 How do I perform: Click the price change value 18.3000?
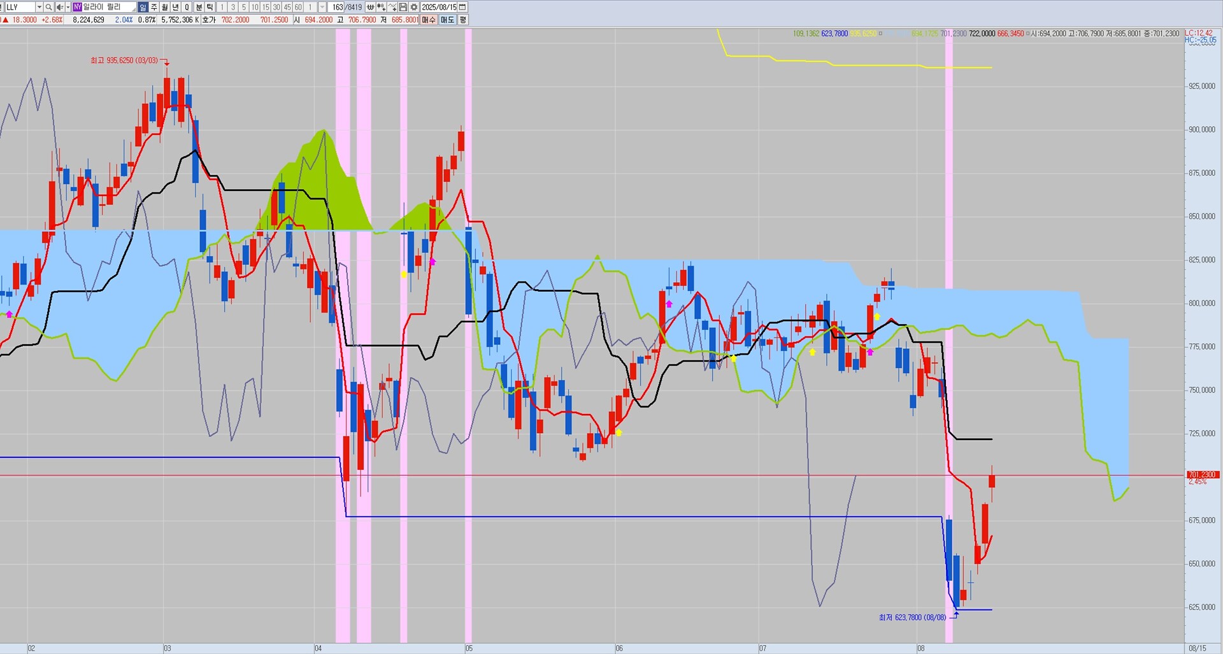pos(25,20)
